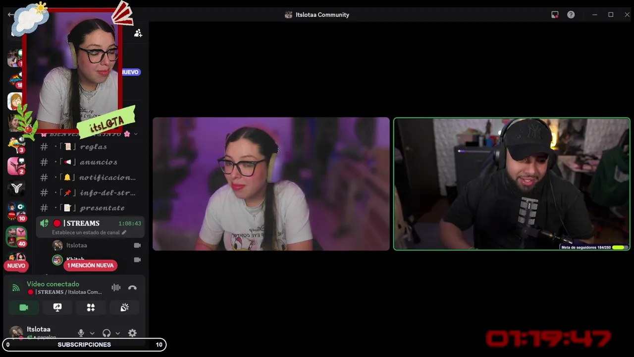
Task: Click the NUEVO pill in server list
Action: coord(16,266)
